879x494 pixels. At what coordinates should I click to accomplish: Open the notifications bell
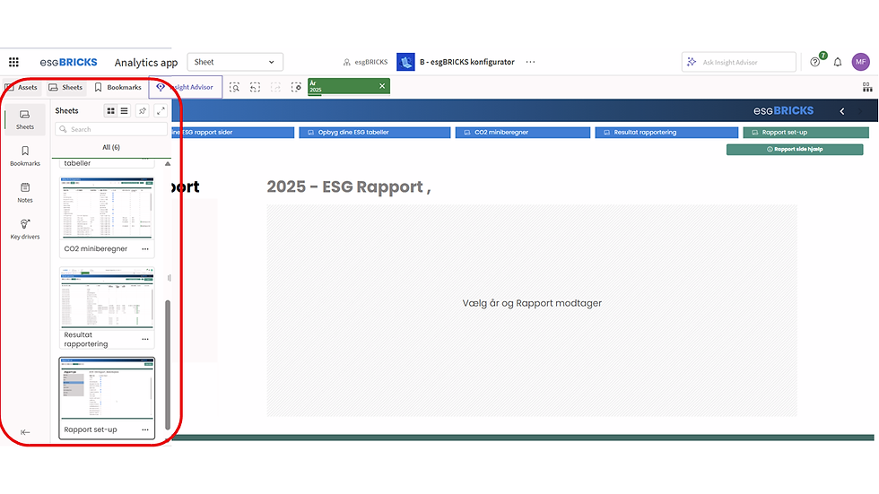[x=838, y=62]
